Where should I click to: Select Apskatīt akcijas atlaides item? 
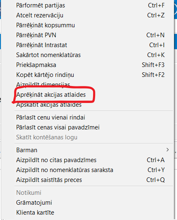click(x=94, y=105)
